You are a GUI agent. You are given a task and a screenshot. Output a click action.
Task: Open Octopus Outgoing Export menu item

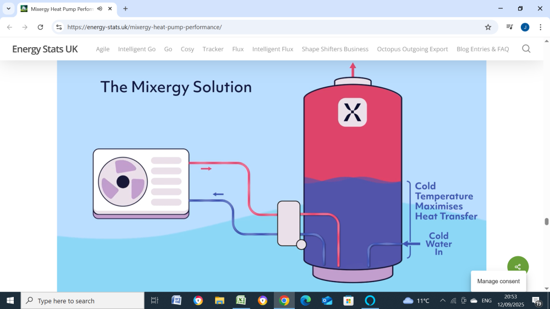pyautogui.click(x=413, y=49)
